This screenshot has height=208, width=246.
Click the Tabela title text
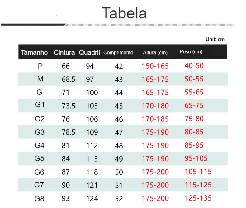pyautogui.click(x=124, y=13)
